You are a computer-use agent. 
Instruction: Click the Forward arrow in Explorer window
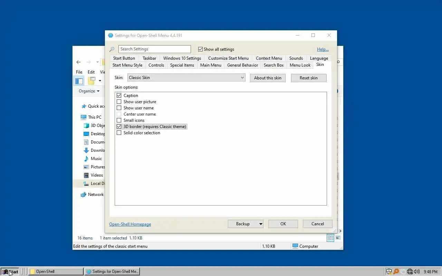(x=89, y=62)
